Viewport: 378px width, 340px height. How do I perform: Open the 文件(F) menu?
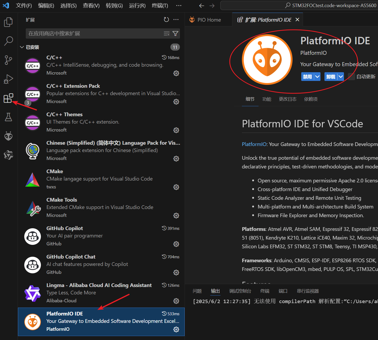tap(24, 6)
